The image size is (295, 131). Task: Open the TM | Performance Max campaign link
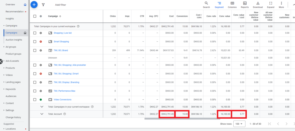(64, 91)
